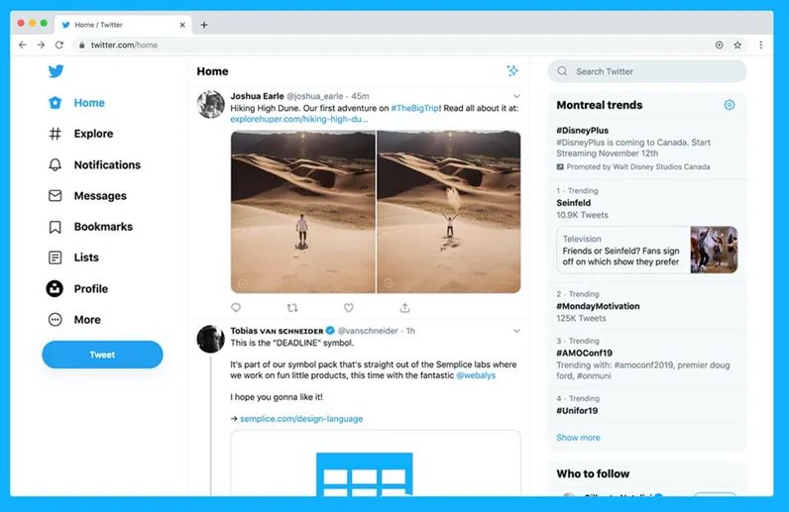789x512 pixels.
Task: Open Chrome three-dot menu
Action: tap(761, 45)
